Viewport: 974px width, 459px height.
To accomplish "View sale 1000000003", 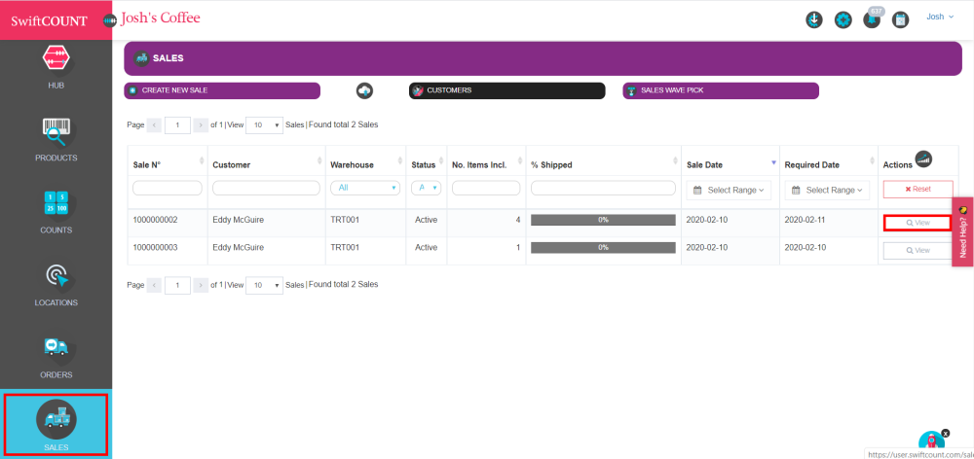I will click(x=918, y=251).
